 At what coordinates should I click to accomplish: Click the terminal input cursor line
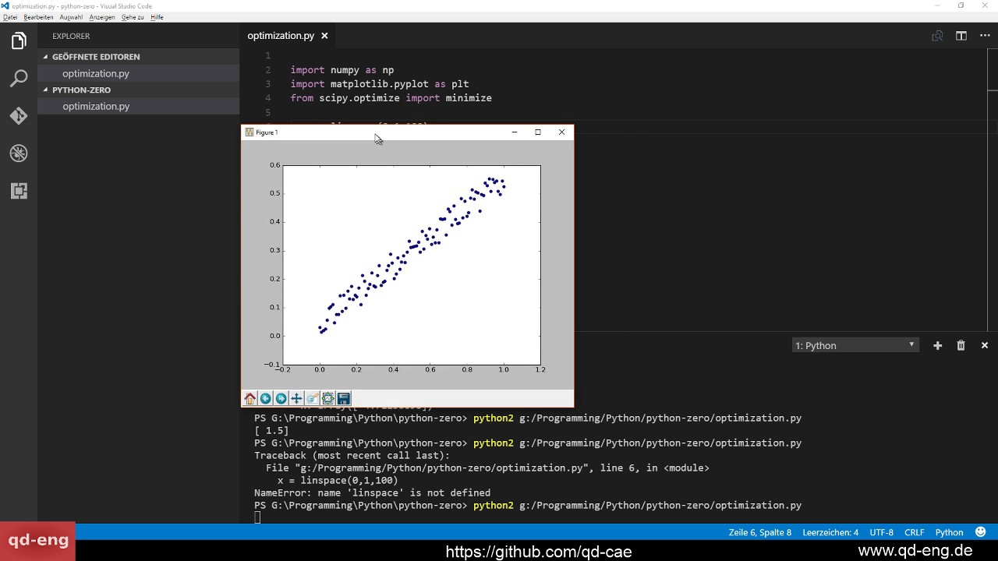tap(258, 518)
